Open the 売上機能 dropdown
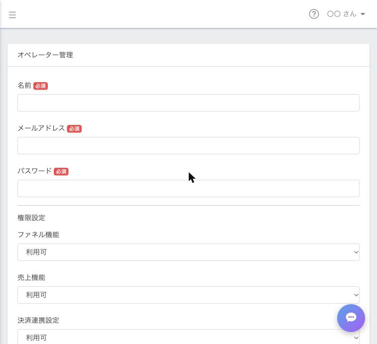Viewport: 377px width, 344px height. click(188, 295)
